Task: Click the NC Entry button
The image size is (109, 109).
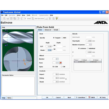Action: coord(103,98)
